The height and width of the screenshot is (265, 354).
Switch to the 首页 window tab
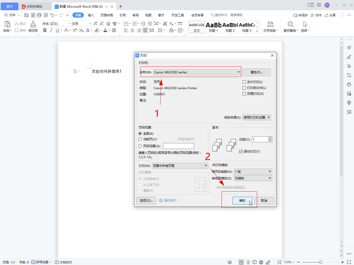9,6
